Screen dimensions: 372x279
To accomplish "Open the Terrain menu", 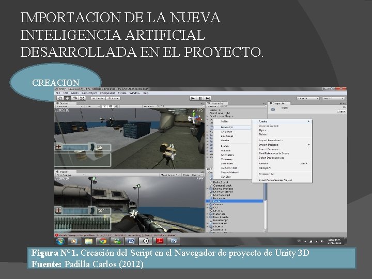I will click(x=122, y=93).
